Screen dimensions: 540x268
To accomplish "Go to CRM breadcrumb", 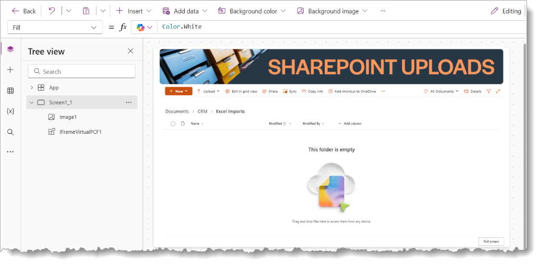I will tap(202, 111).
